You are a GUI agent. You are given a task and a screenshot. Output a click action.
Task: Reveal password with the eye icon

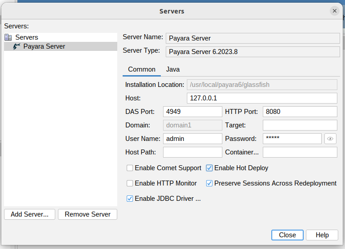330,139
